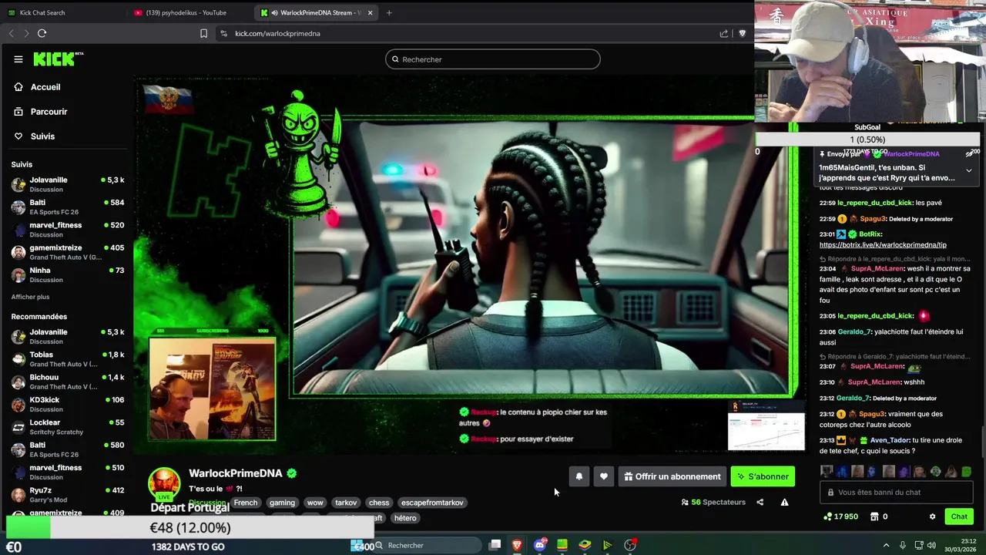Click "Répondre à Geraldo_7" reply line in chat
986x555 pixels.
894,357
